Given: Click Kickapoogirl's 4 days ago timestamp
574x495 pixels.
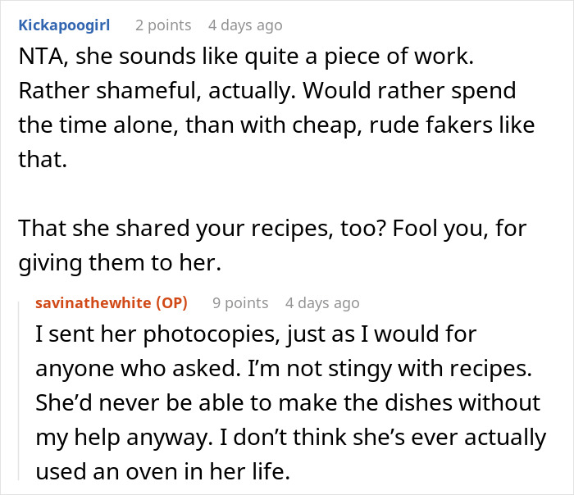Looking at the screenshot, I should [244, 25].
